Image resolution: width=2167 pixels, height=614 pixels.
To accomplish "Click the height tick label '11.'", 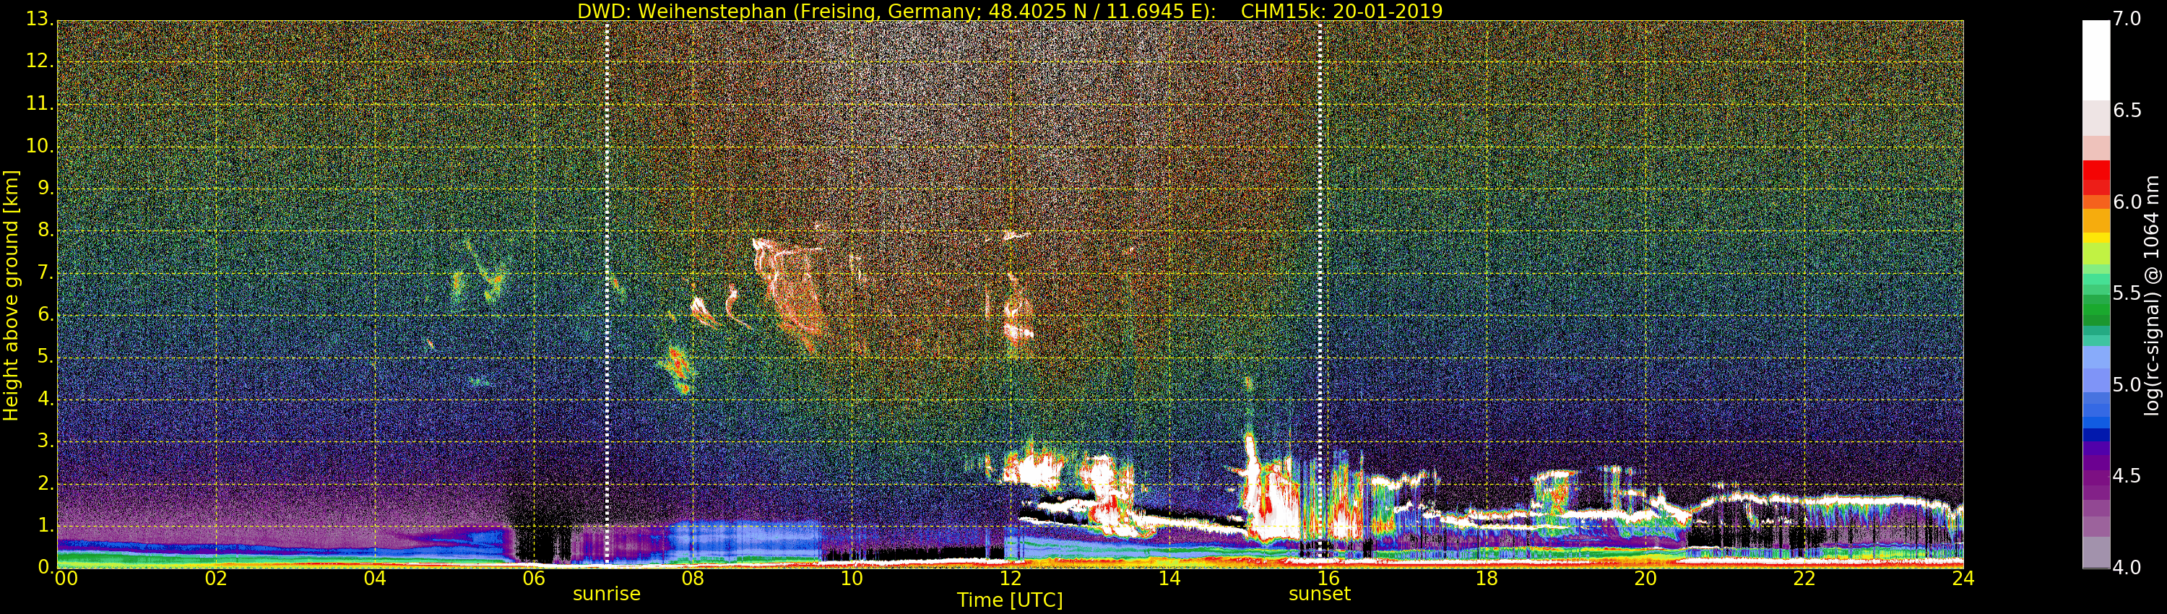I will 40,103.
